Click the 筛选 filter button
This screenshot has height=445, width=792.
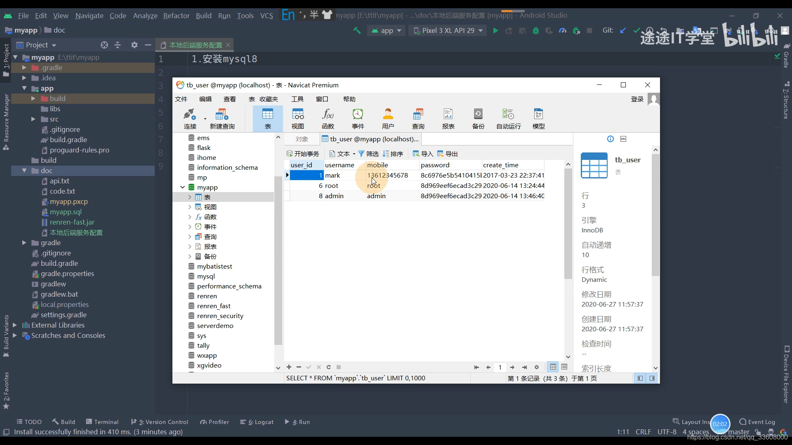pos(368,154)
